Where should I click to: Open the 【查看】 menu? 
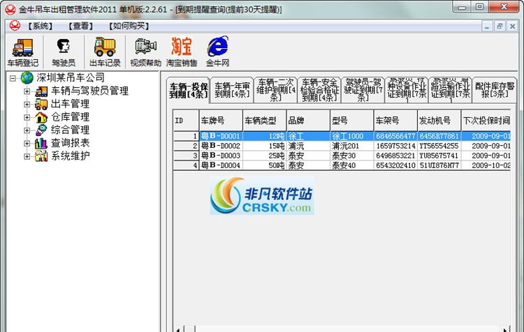click(80, 26)
